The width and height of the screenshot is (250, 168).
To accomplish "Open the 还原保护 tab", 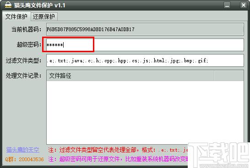I will coord(43,17).
